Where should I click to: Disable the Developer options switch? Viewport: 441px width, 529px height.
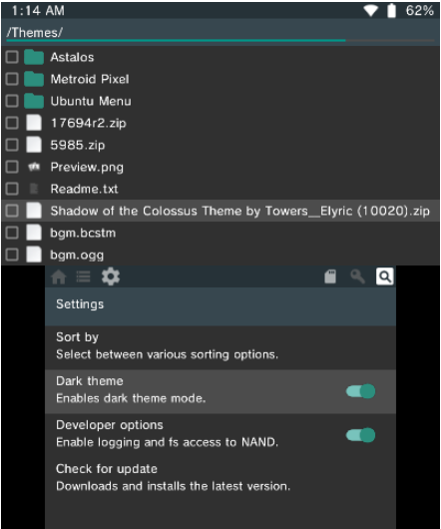click(360, 435)
